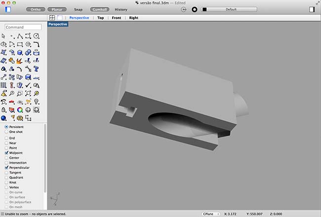Uncheck the Midpoint object snap
The width and height of the screenshot is (321, 217).
[6, 153]
